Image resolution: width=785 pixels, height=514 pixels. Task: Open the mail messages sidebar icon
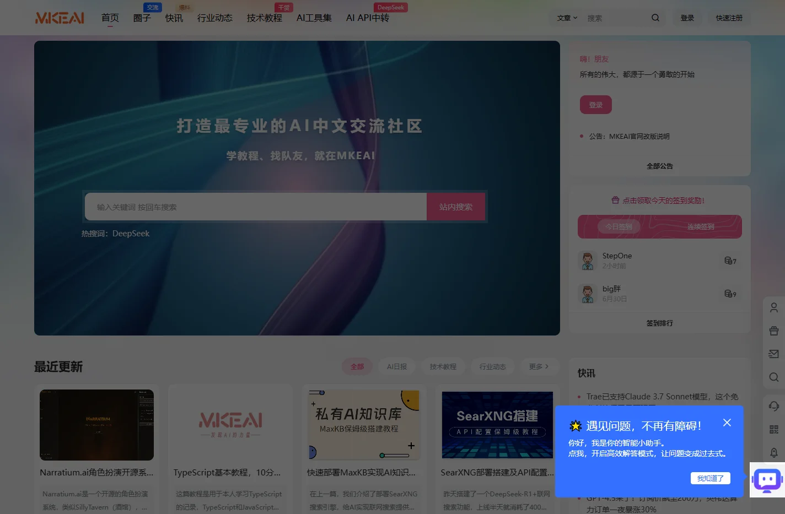click(x=774, y=354)
